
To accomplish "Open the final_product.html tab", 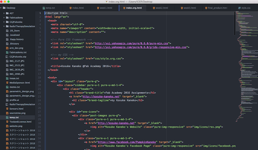I will 216,8.
